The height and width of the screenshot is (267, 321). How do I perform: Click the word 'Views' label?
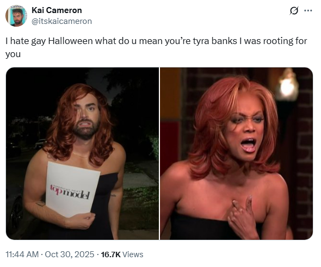coord(133,254)
